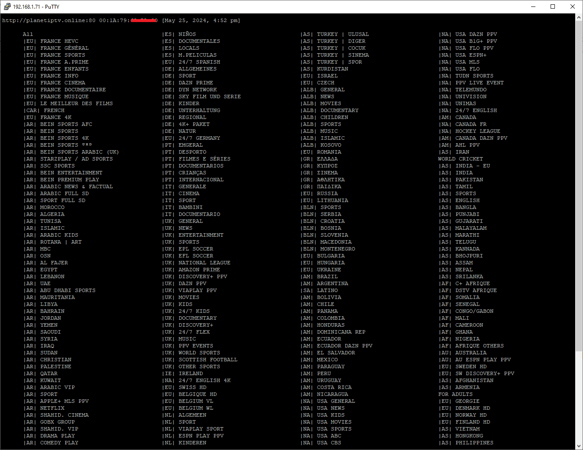
Task: Select '|AR| MOROCCO' entry
Action: pos(44,207)
